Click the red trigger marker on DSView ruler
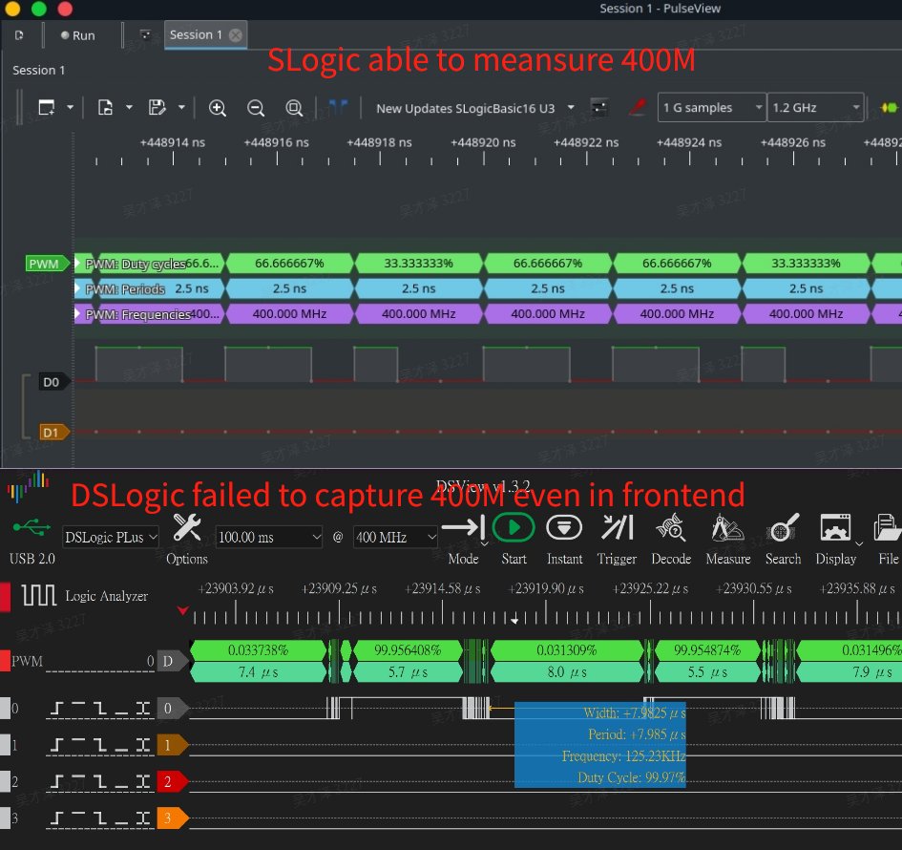 pos(183,610)
